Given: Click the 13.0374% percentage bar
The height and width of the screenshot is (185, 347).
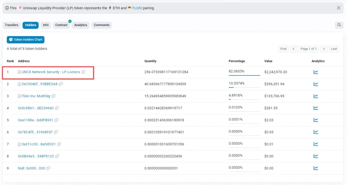Looking at the screenshot, I should (x=244, y=87).
